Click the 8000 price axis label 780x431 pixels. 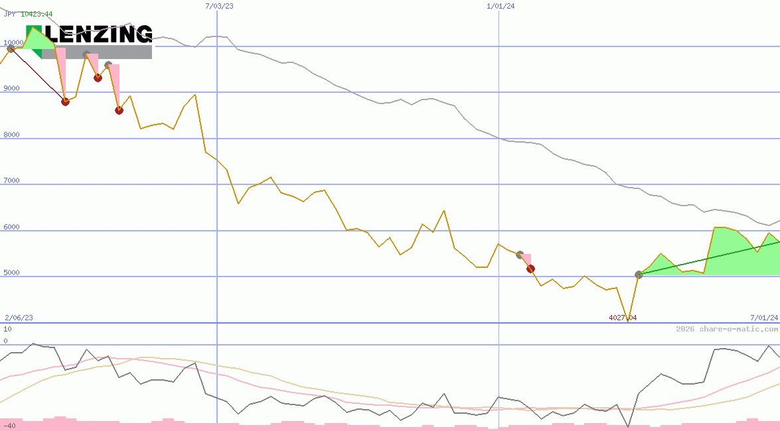click(11, 135)
